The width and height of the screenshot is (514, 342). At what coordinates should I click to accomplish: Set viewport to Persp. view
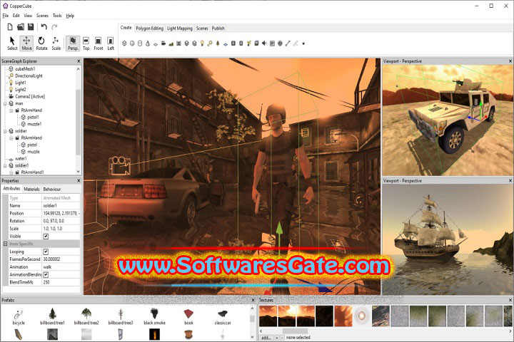73,43
